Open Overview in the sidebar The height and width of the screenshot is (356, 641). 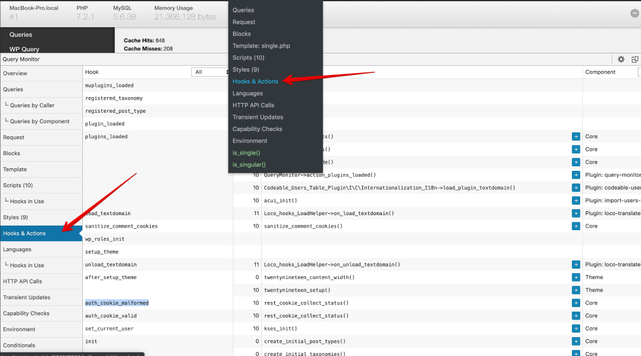pyautogui.click(x=41, y=74)
